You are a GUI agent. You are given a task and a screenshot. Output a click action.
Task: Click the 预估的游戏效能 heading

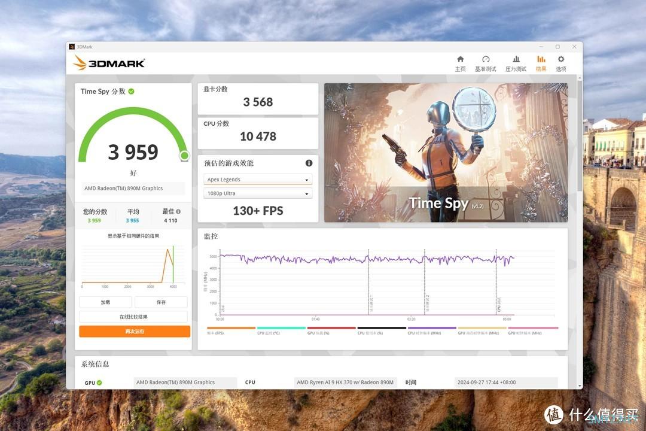(229, 163)
